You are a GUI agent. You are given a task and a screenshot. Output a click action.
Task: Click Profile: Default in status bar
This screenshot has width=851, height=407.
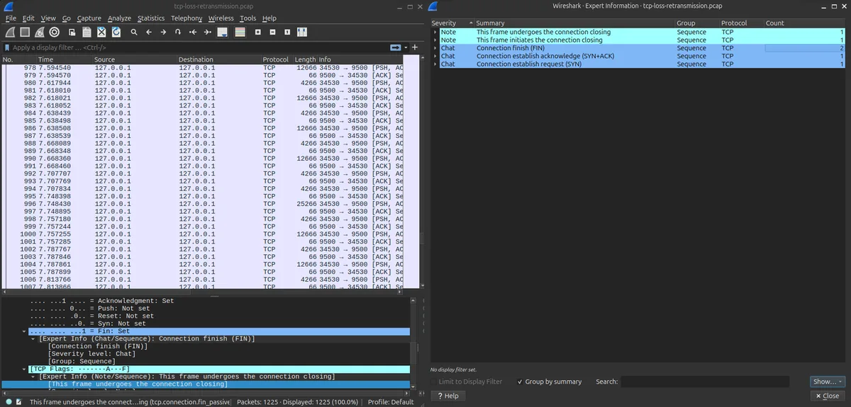pyautogui.click(x=391, y=401)
